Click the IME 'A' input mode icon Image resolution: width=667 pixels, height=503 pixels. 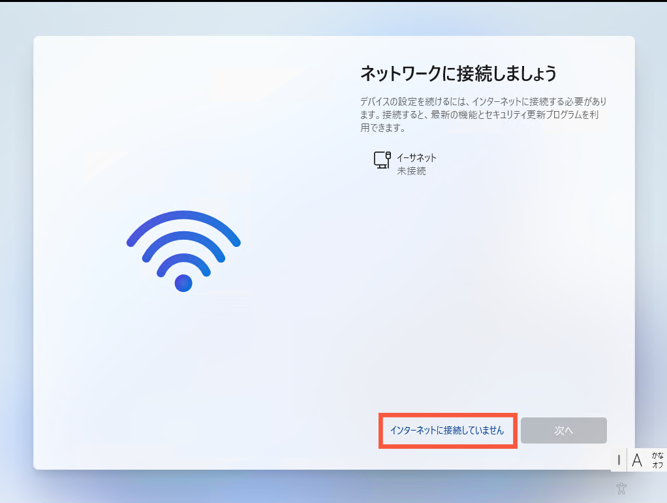[x=637, y=461]
